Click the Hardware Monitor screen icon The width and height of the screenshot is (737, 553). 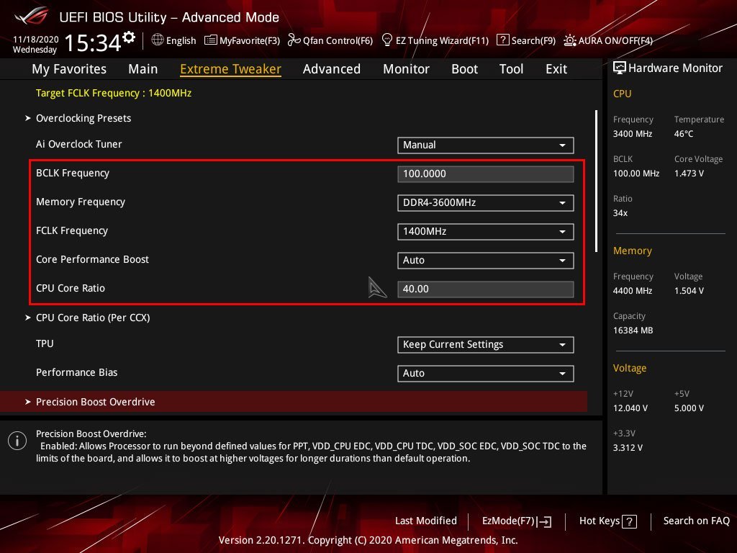point(620,68)
